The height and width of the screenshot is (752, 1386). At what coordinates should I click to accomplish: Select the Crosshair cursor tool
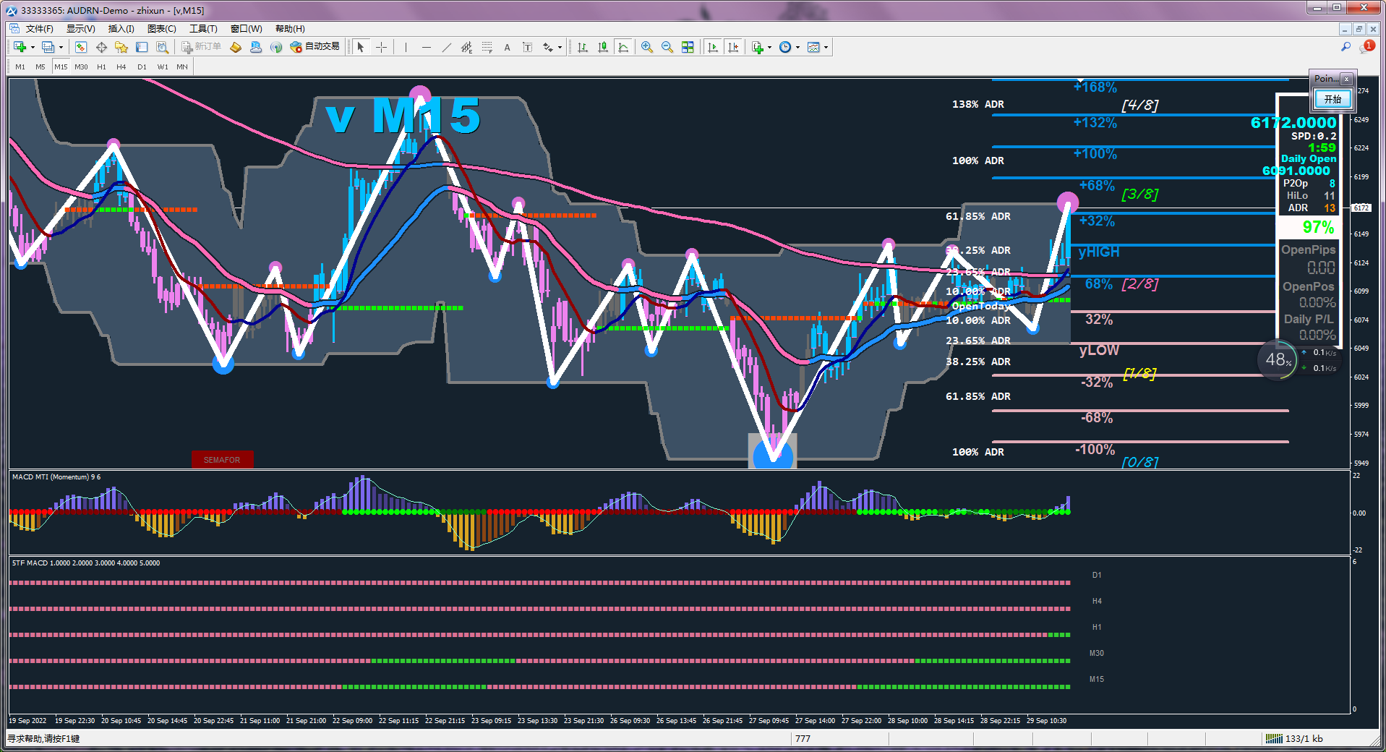[x=381, y=47]
